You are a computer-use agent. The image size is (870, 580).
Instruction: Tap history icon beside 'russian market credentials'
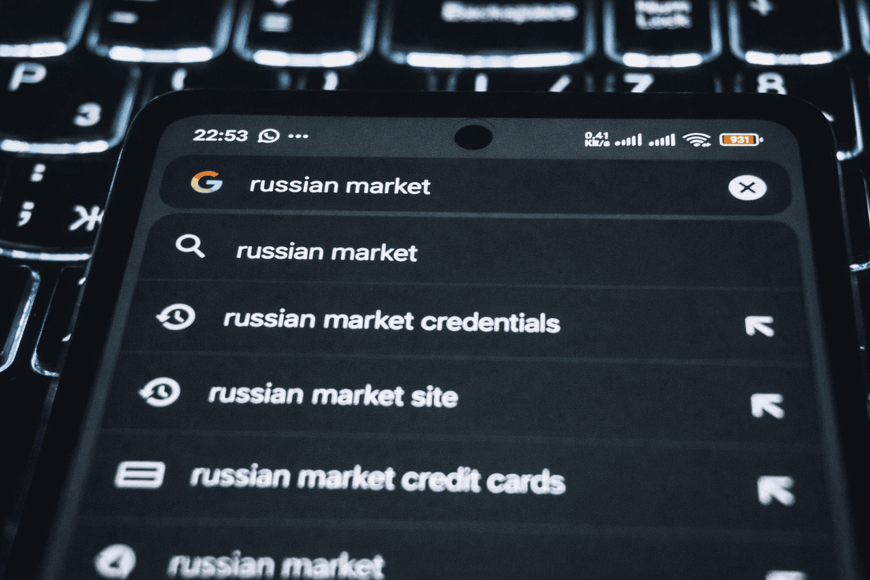176,317
